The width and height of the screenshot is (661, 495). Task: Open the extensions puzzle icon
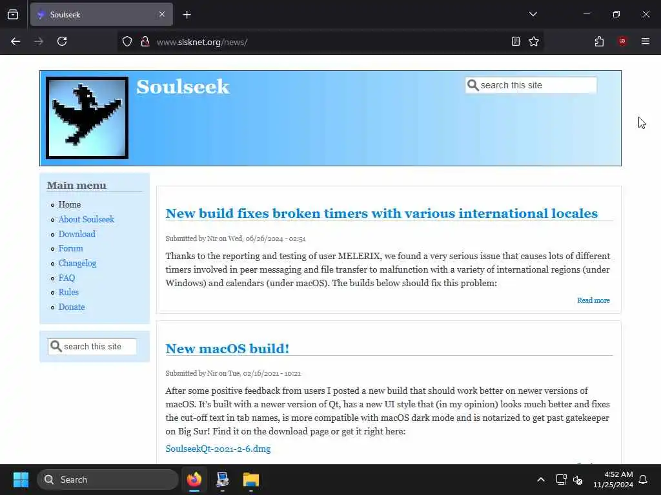click(x=599, y=41)
